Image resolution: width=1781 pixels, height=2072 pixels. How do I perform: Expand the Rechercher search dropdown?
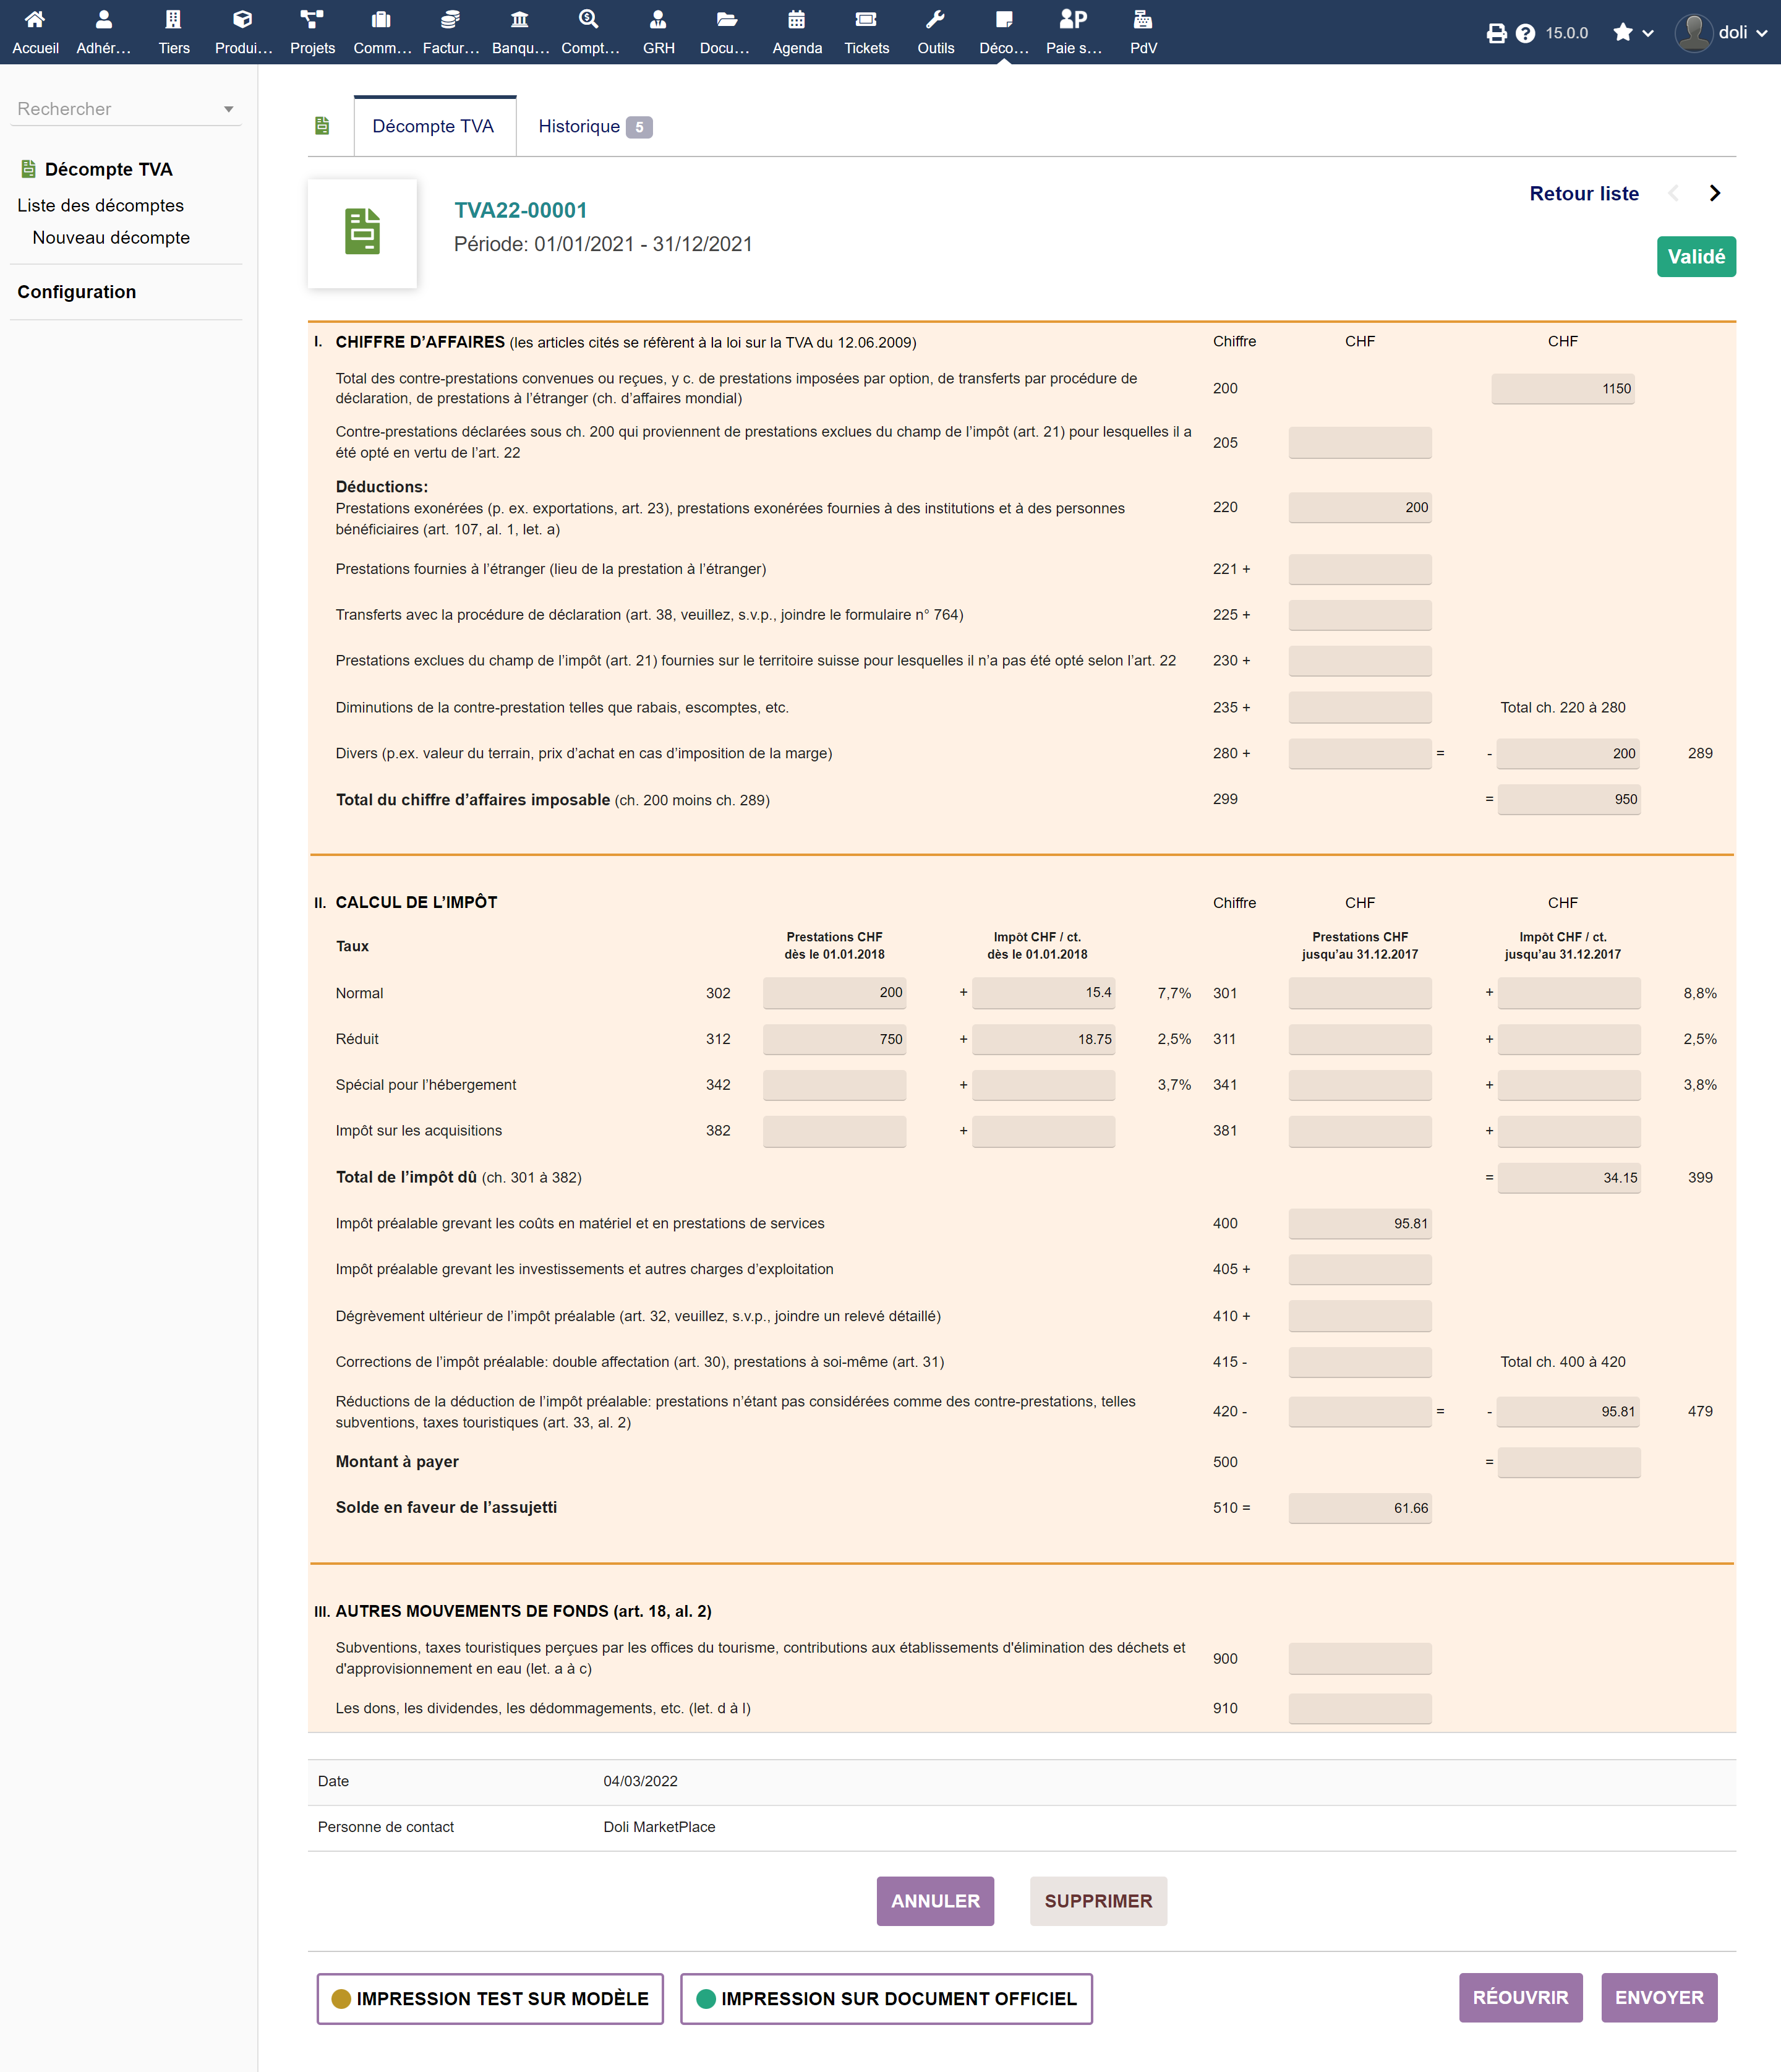click(126, 109)
